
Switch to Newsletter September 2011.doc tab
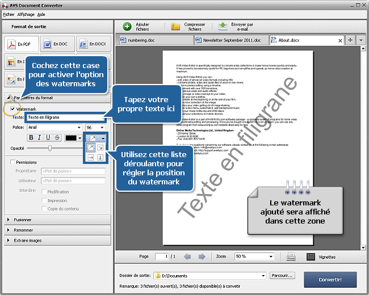tap(231, 40)
